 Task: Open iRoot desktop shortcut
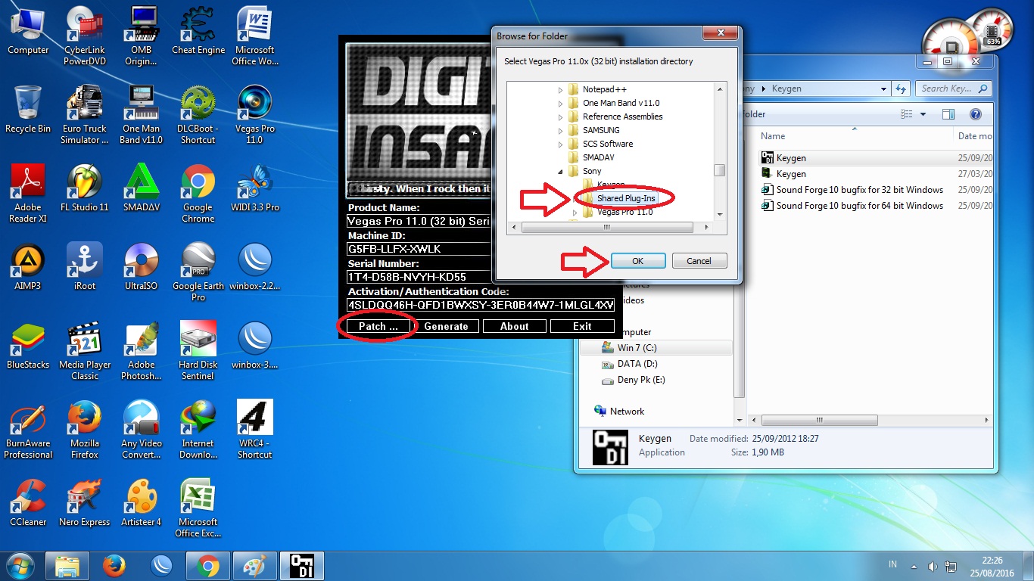85,266
